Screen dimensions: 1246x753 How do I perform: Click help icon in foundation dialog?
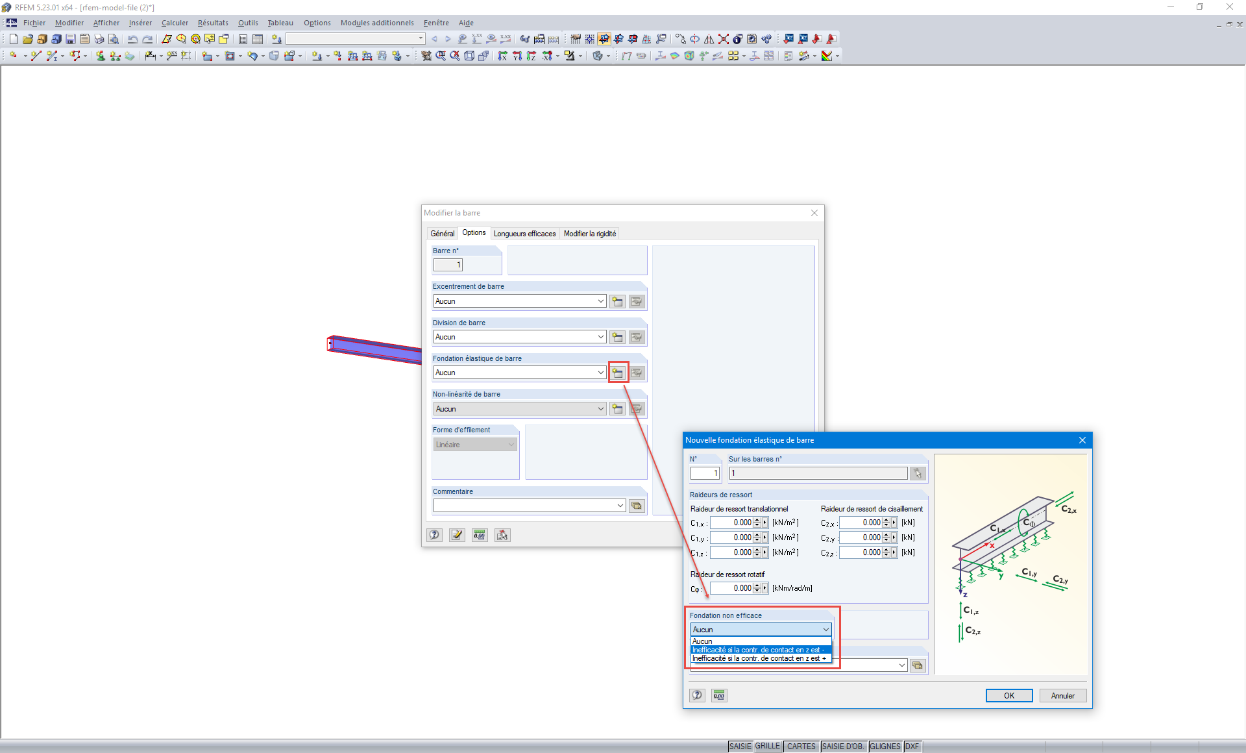[697, 695]
